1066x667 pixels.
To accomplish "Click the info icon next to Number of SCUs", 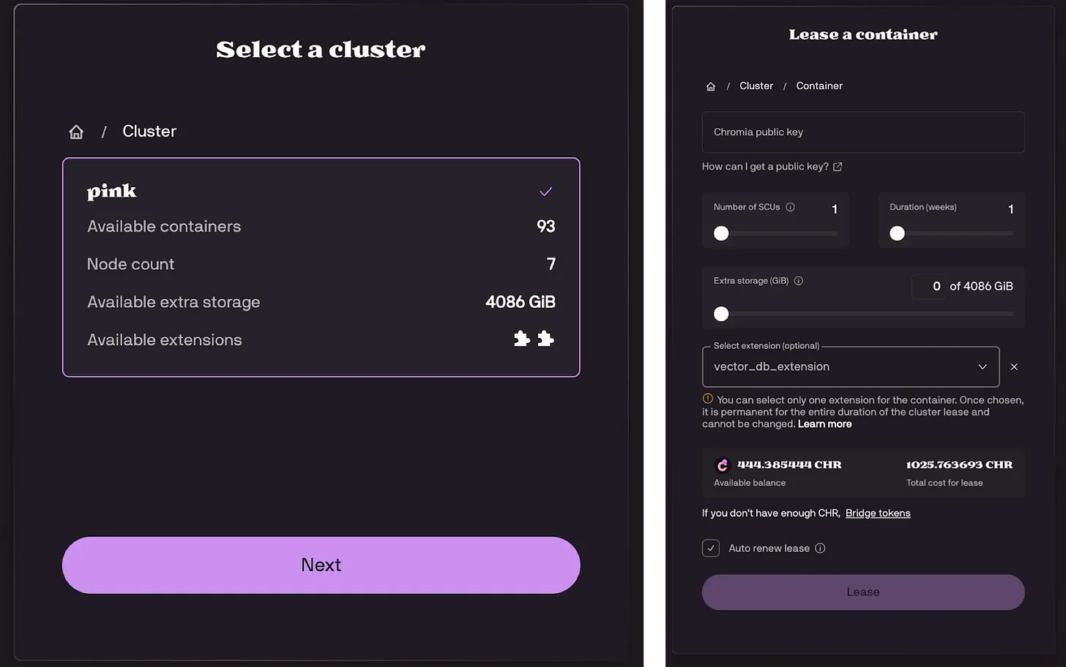I will (x=790, y=207).
